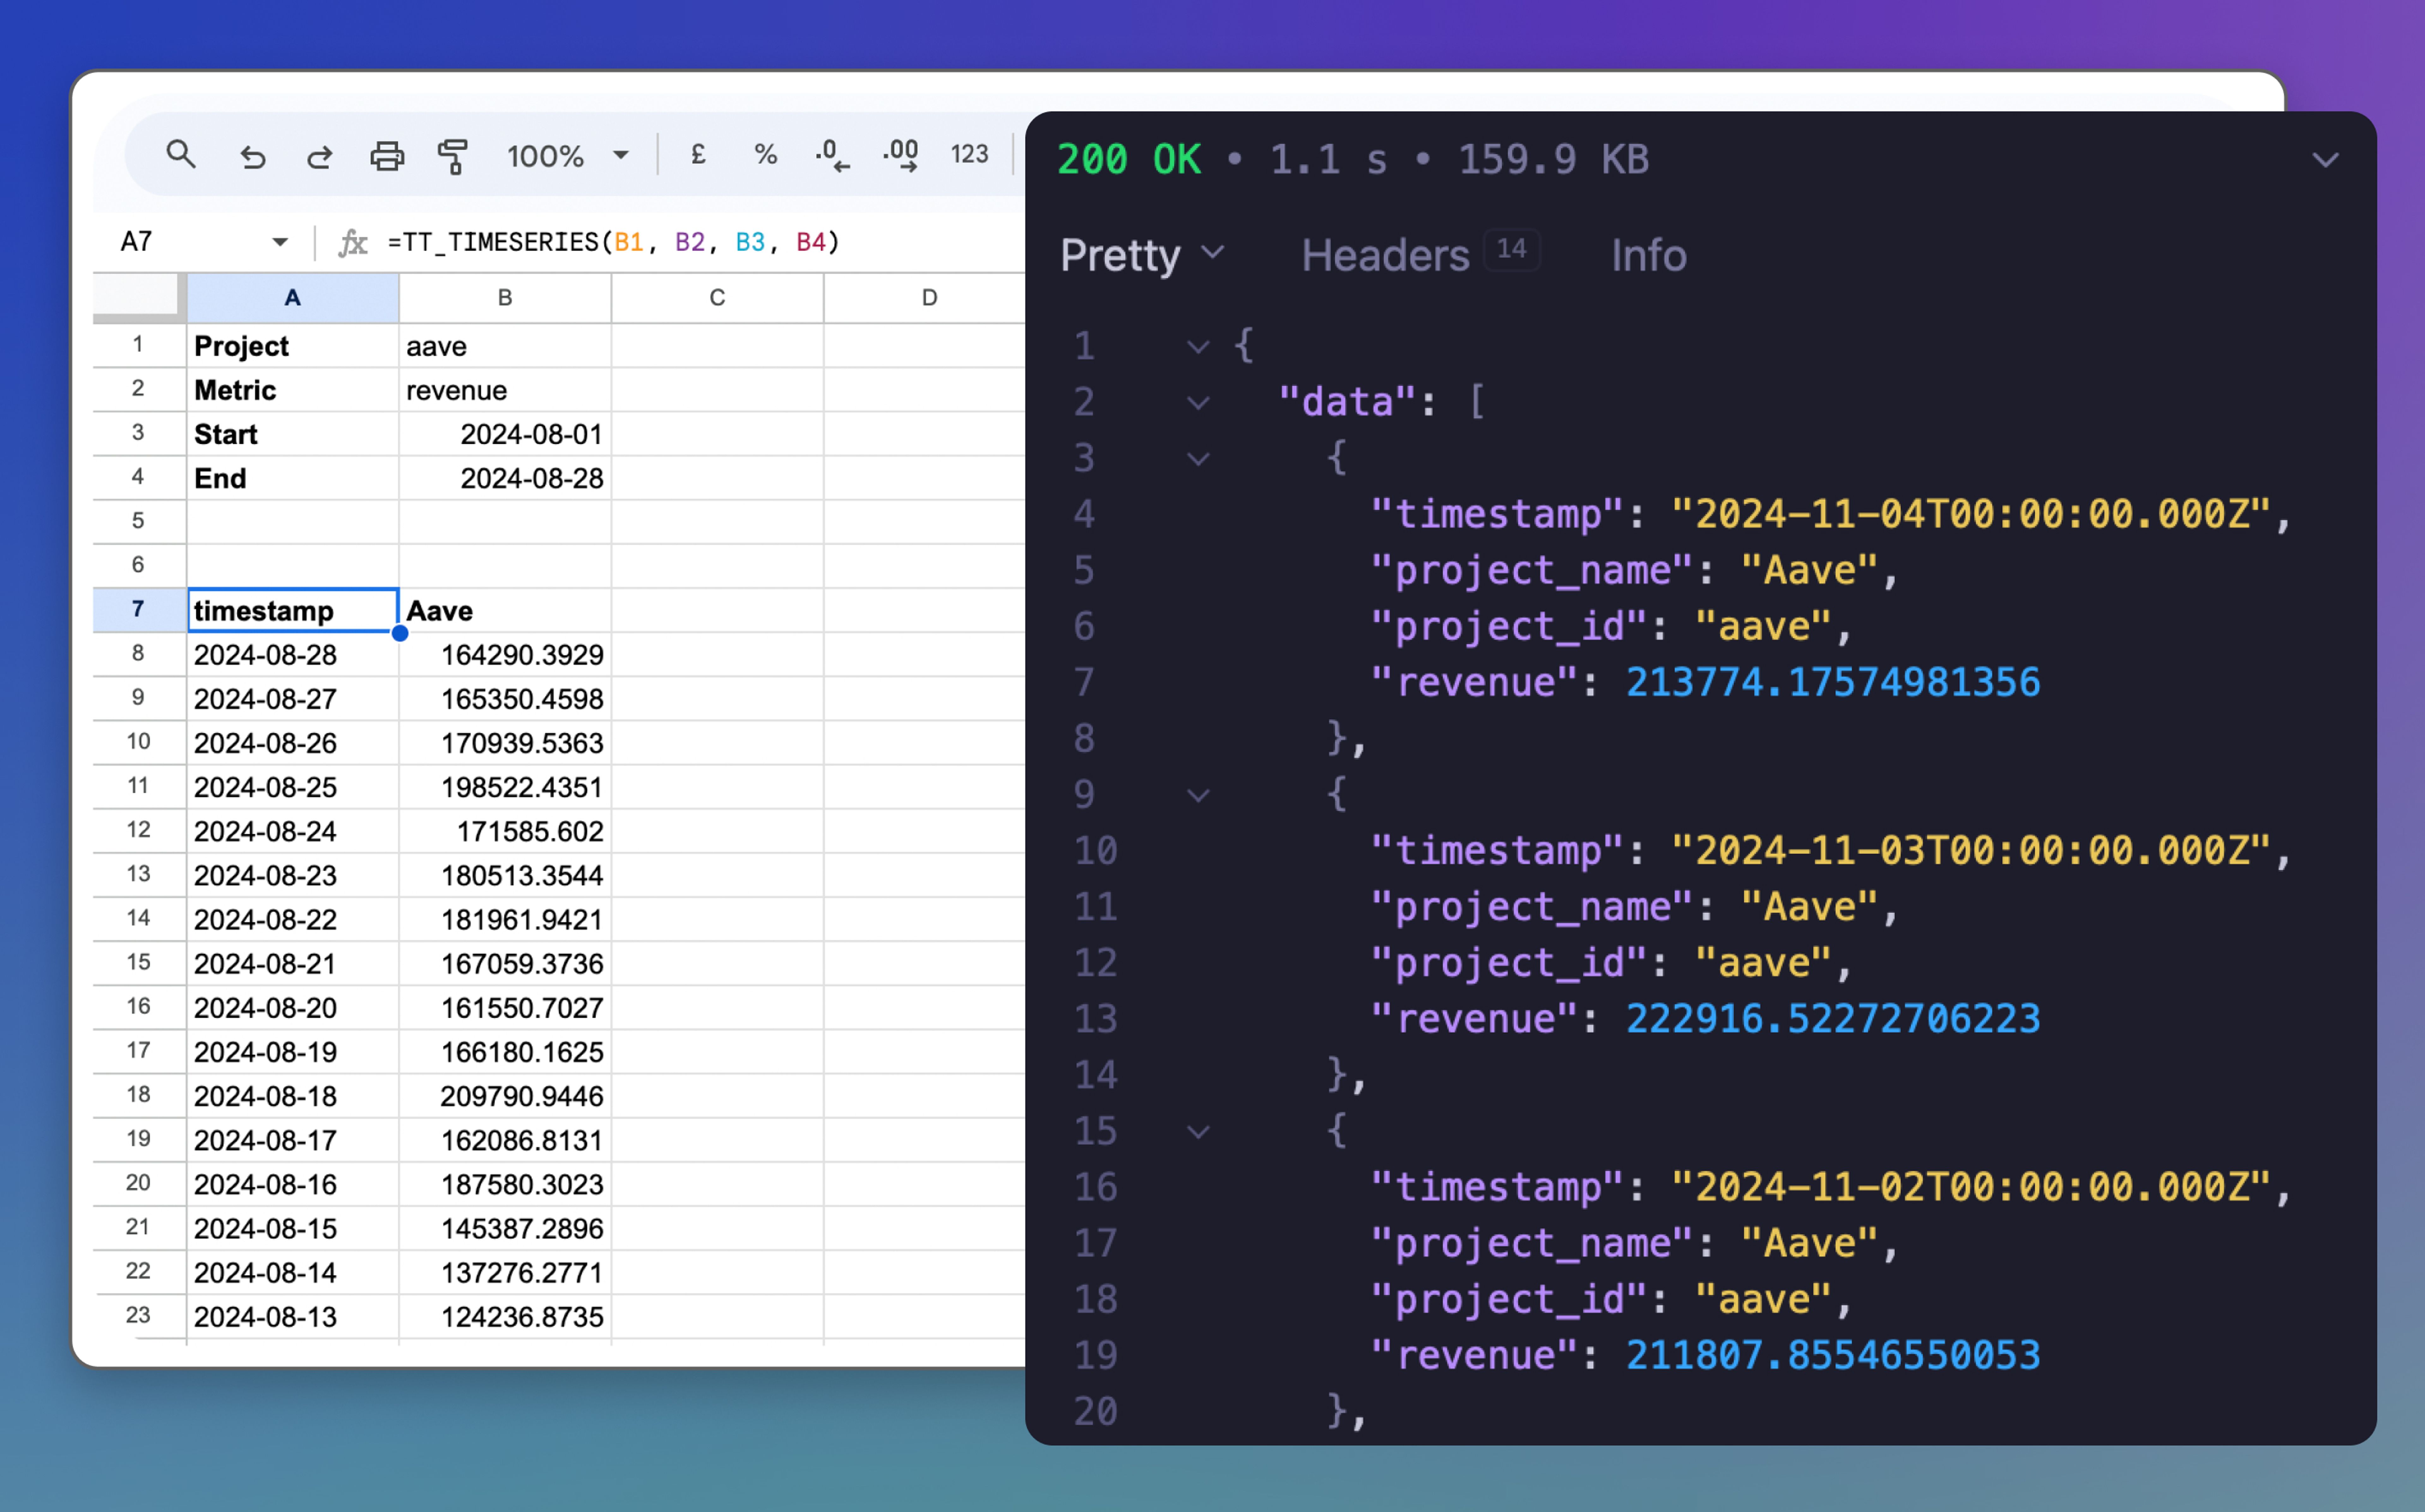Apply percent format with % icon
The height and width of the screenshot is (1512, 2425).
(x=765, y=154)
